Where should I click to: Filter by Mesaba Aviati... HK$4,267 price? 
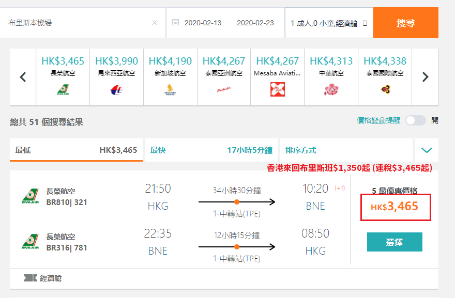pos(278,77)
